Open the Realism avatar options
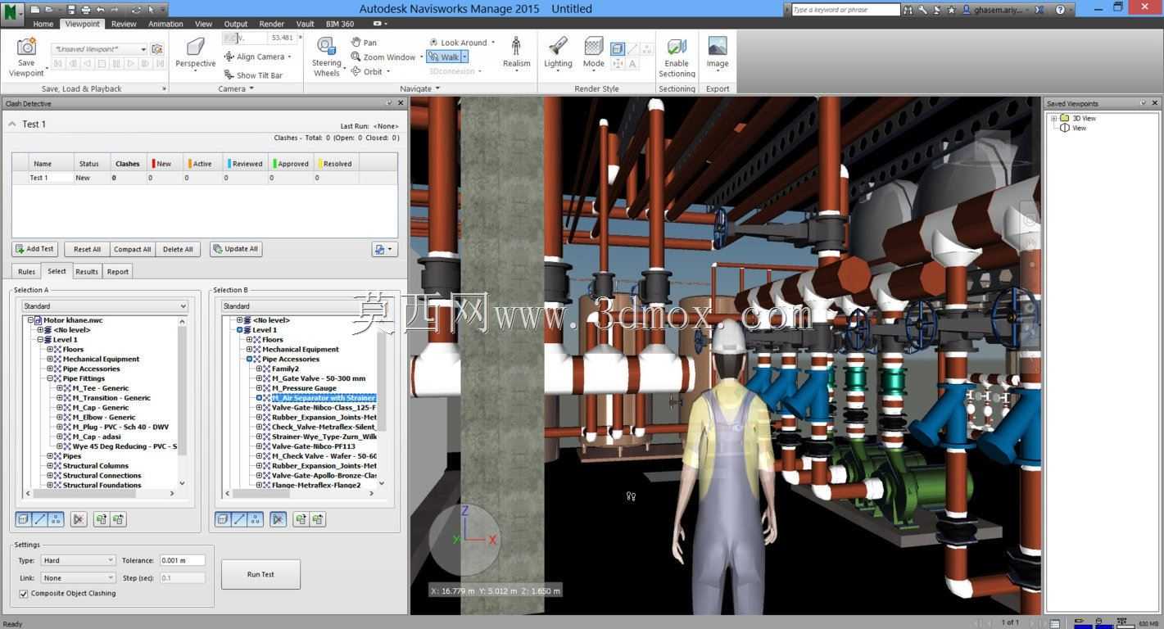The image size is (1164, 629). coord(516,52)
